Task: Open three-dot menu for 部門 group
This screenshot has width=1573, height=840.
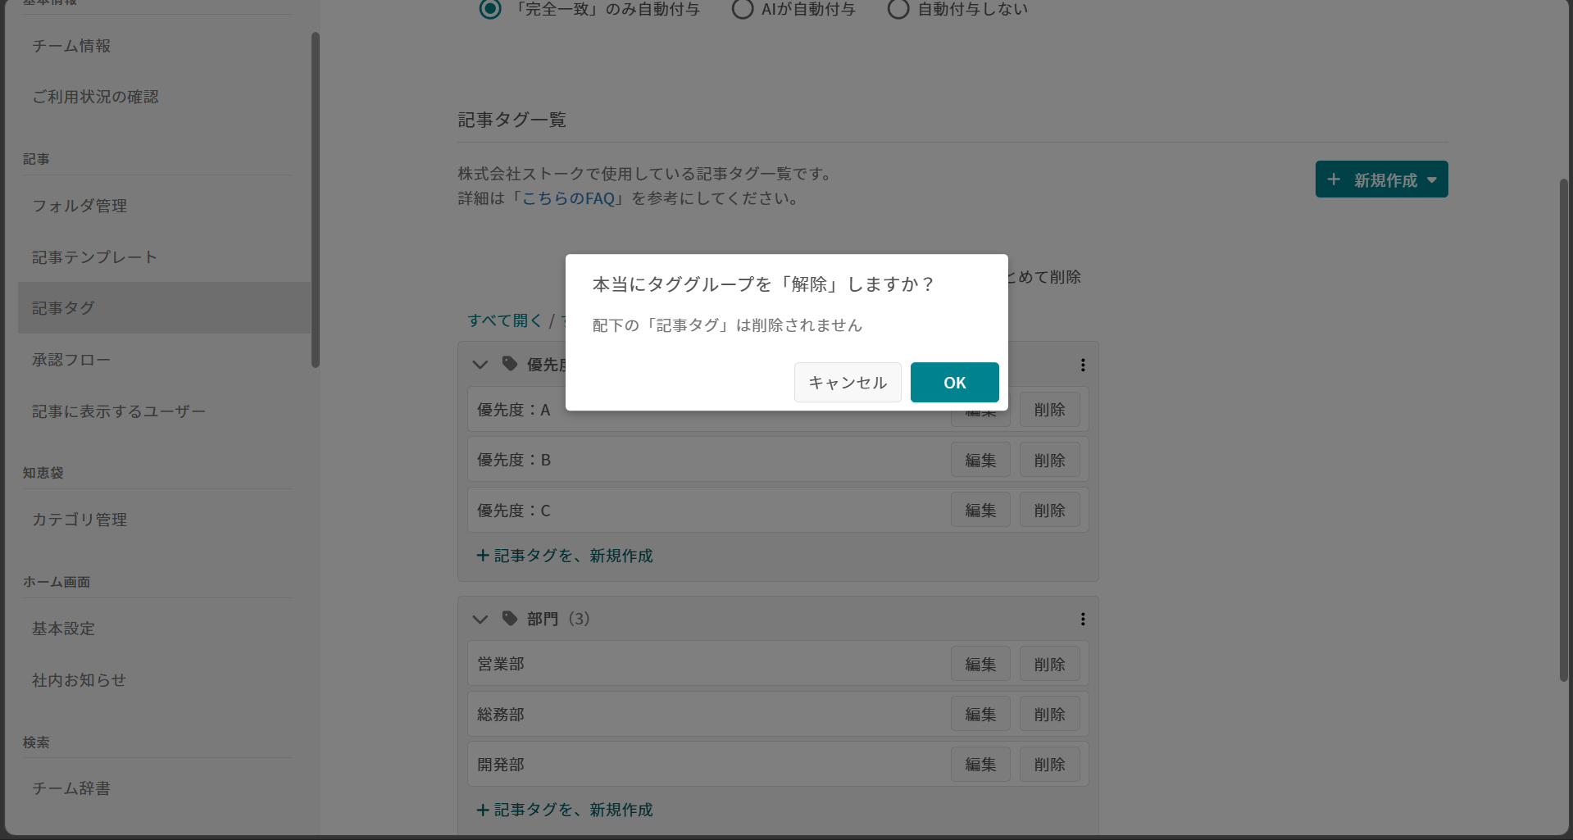Action: pos(1083,619)
